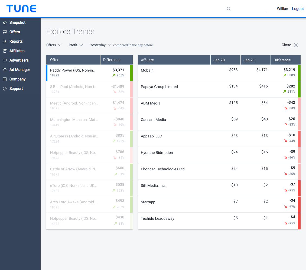
Task: Select the eToro offer row
Action: pos(89,188)
